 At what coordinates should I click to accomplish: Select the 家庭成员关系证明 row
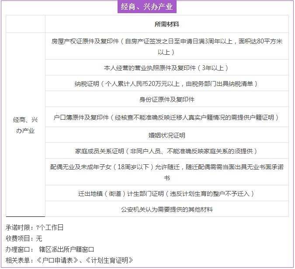tap(167, 151)
